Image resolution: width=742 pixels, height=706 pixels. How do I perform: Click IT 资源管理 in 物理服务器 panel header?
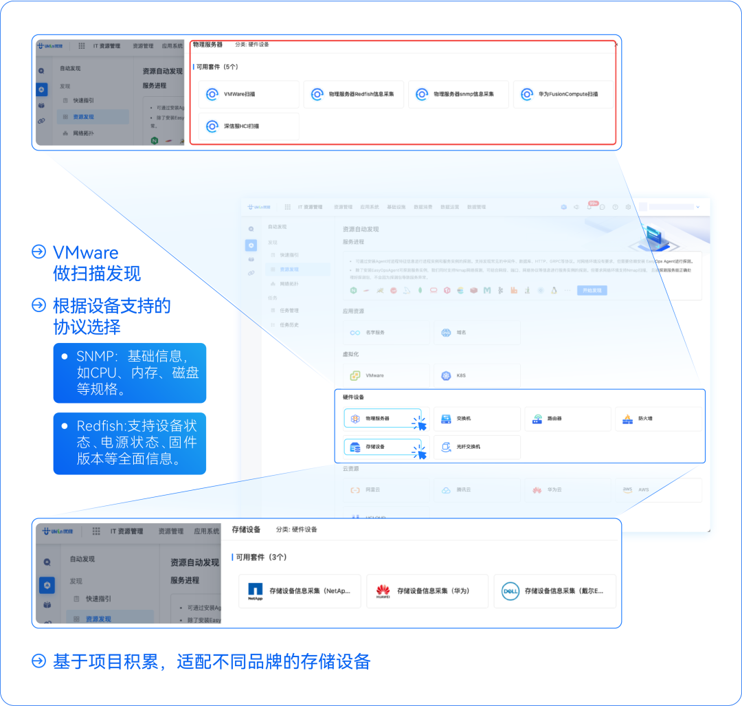coord(106,46)
